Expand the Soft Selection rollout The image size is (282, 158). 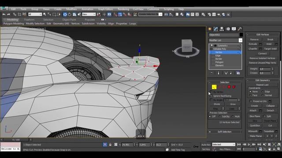pyautogui.click(x=225, y=132)
